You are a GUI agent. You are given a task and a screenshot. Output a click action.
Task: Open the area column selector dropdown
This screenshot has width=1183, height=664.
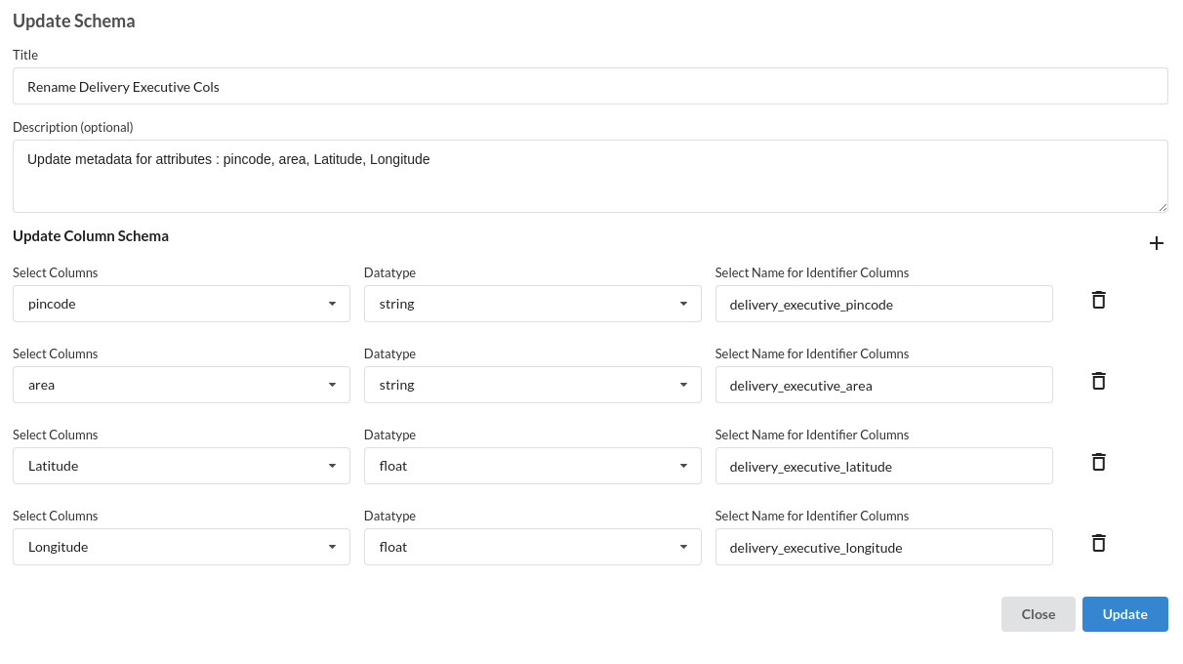[182, 385]
